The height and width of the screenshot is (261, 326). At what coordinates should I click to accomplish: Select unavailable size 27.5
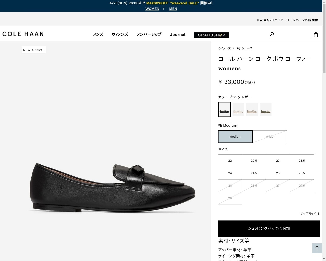[302, 186]
